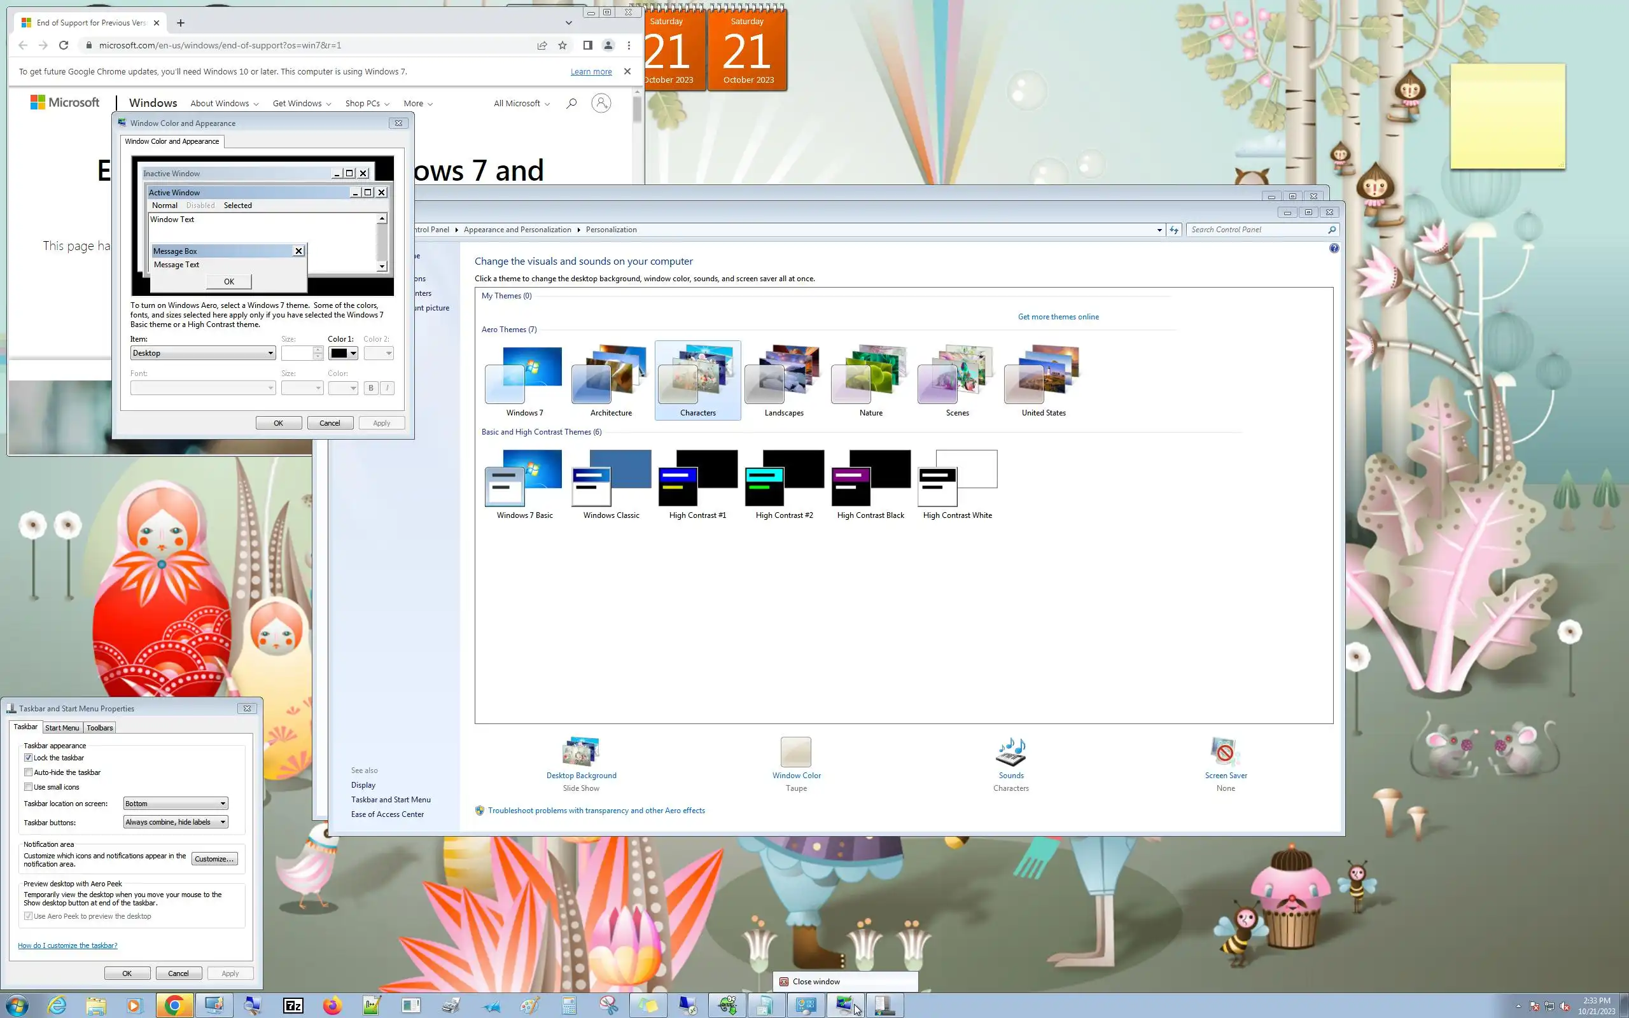The width and height of the screenshot is (1629, 1018).
Task: Reload the Chrome page
Action: click(x=63, y=45)
